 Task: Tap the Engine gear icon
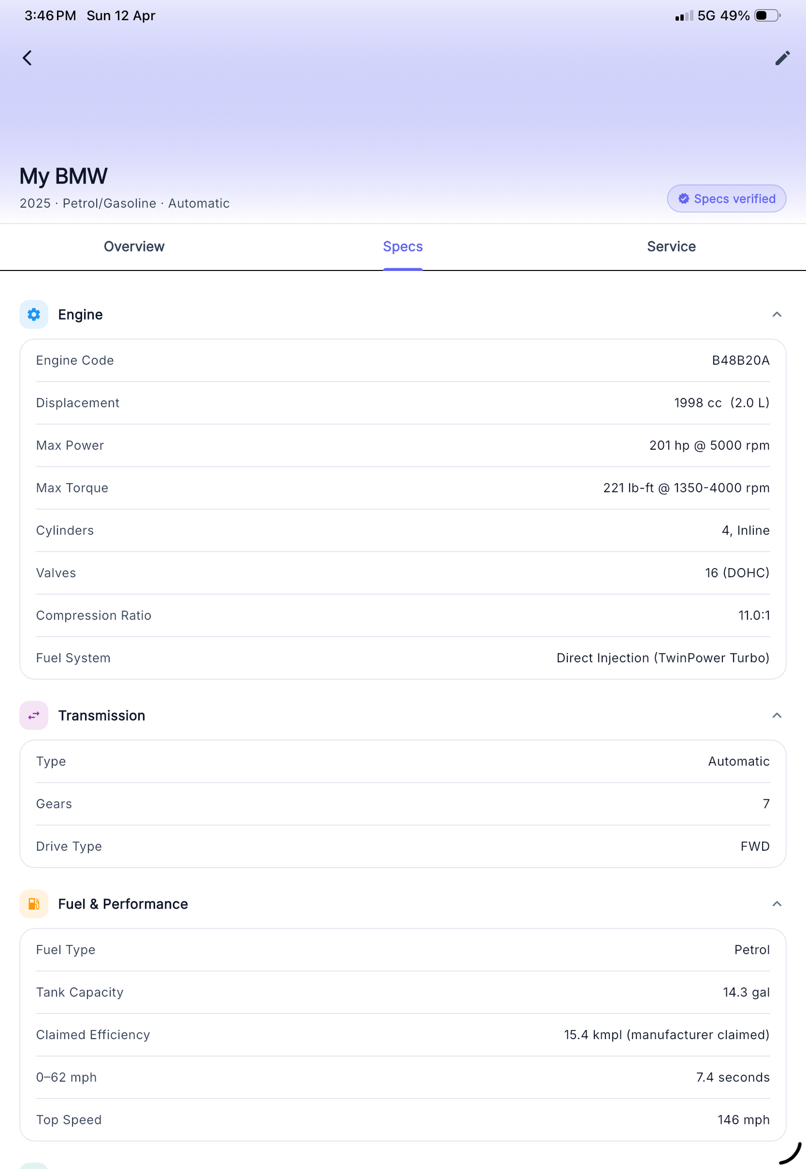[x=34, y=315]
